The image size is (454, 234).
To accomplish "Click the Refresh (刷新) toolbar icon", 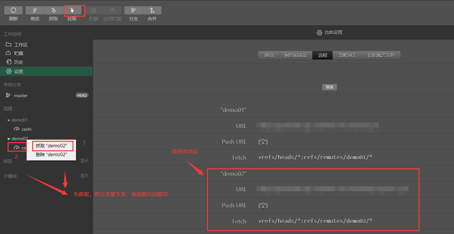I will point(13,10).
